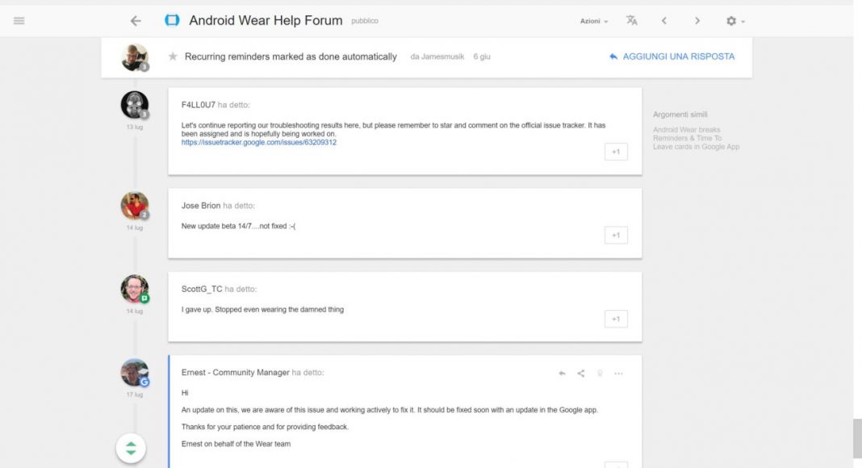Click the 'da Jamesmusik' author label
Screen dimensions: 862x468
tap(437, 56)
